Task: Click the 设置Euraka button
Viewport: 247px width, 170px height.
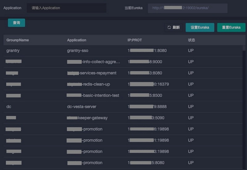Action: [200, 28]
